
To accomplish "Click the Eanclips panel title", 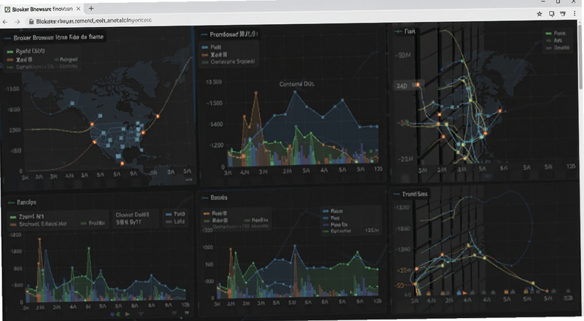I will [26, 202].
